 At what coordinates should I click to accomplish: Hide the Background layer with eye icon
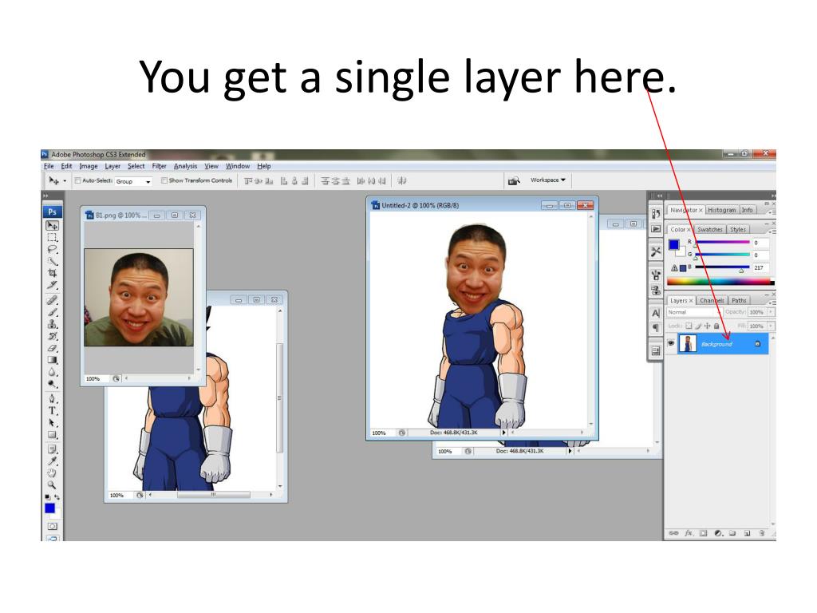pyautogui.click(x=671, y=343)
